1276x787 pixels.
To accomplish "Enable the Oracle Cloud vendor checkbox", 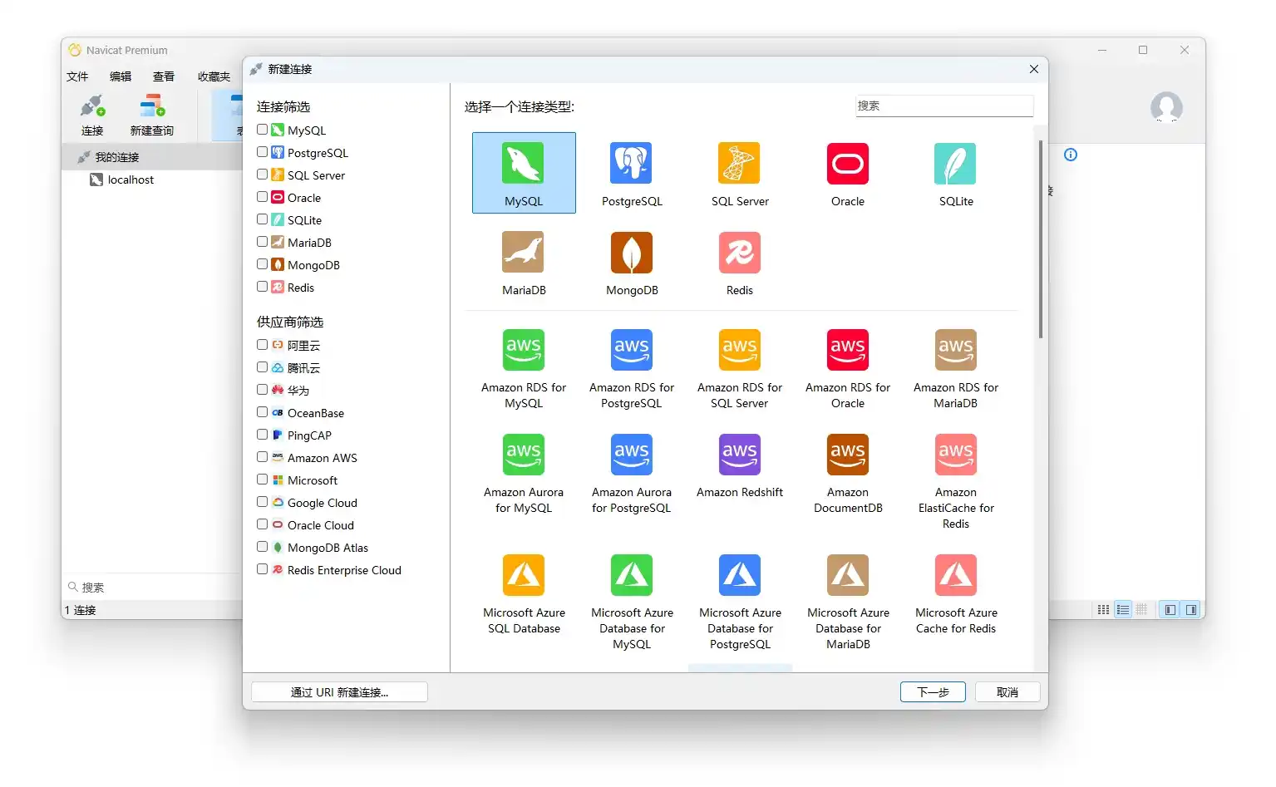I will (x=262, y=524).
